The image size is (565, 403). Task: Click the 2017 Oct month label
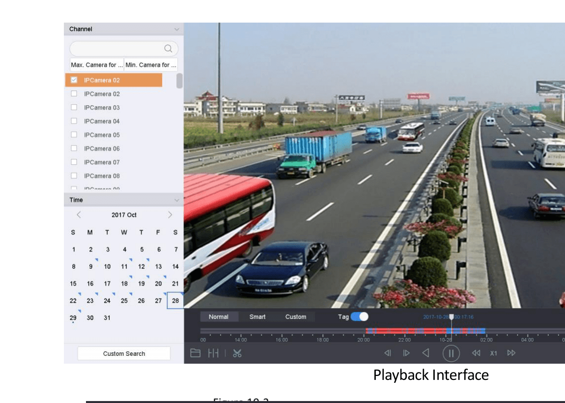[x=124, y=215]
